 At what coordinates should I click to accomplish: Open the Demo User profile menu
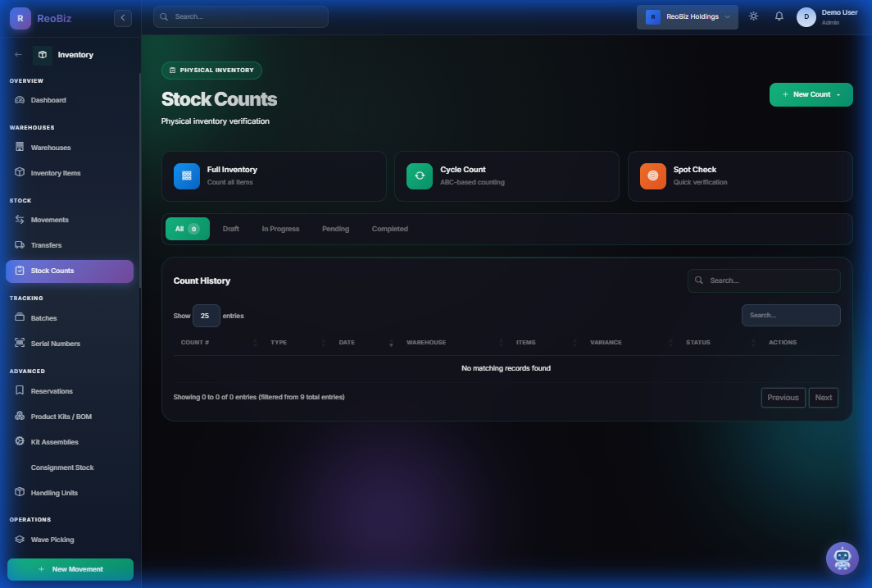click(x=828, y=16)
